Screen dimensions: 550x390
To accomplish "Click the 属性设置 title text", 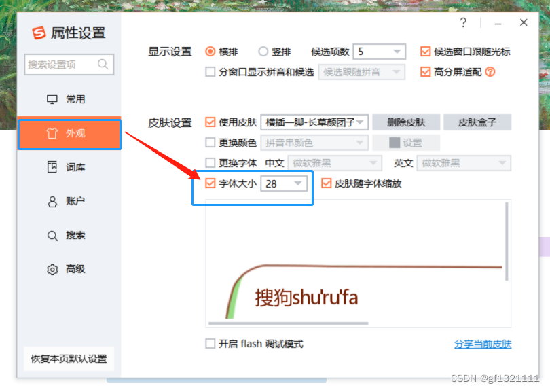I will tap(78, 33).
